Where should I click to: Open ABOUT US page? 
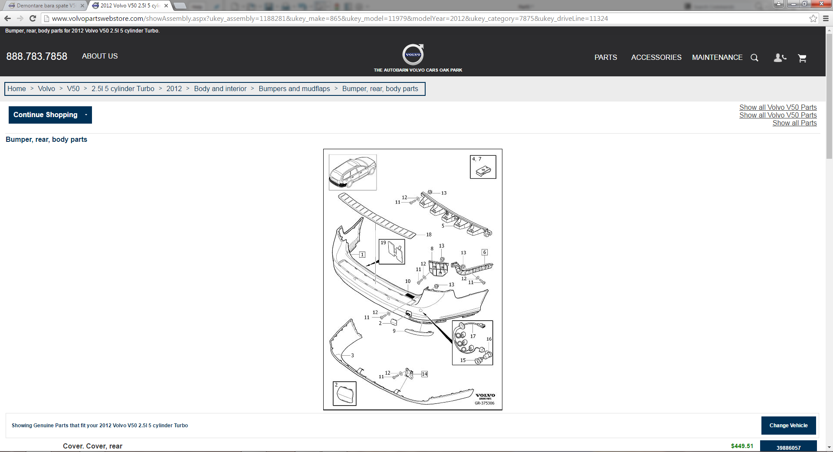click(x=100, y=56)
